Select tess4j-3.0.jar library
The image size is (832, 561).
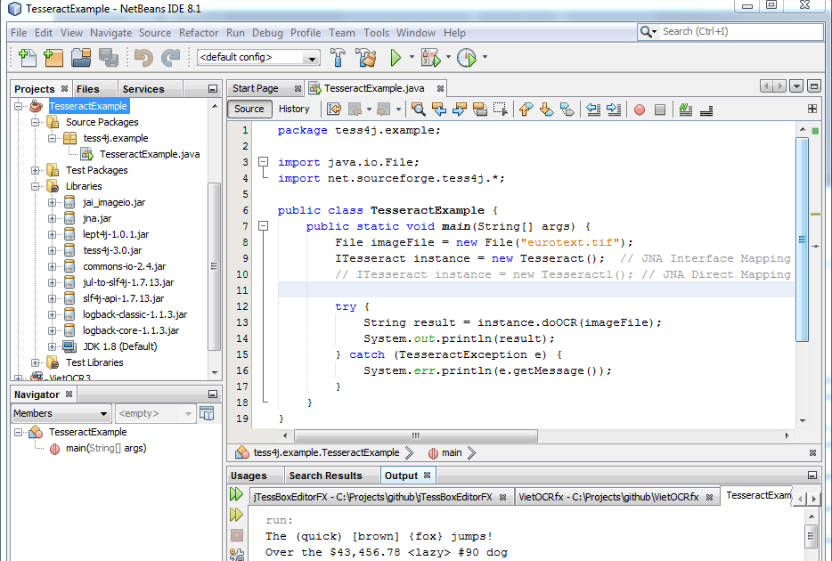click(112, 250)
